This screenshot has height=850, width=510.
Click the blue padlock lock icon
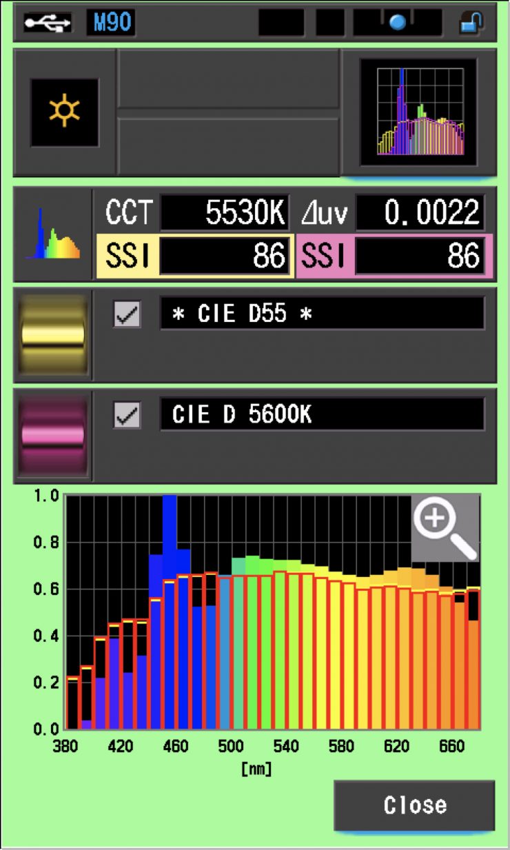[x=471, y=23]
